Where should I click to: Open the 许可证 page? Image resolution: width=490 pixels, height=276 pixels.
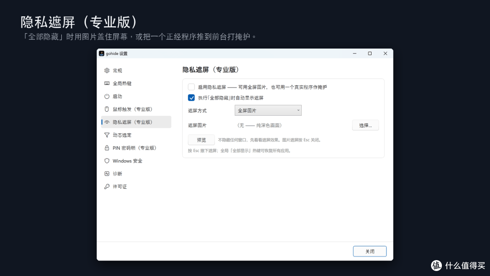tap(136, 187)
